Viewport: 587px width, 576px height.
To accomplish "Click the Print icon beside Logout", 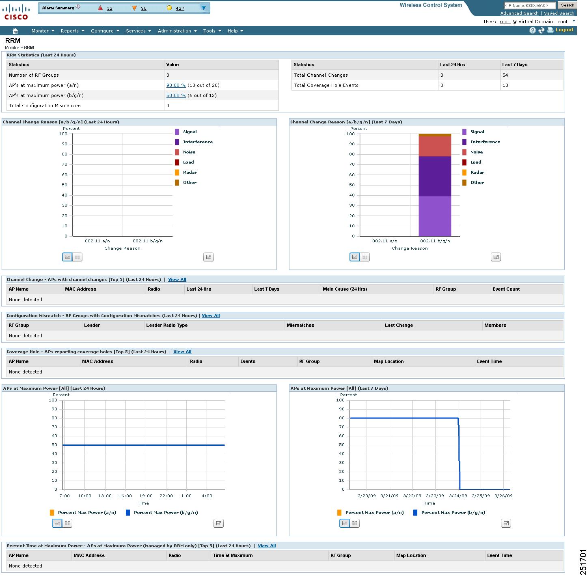I will tap(550, 30).
